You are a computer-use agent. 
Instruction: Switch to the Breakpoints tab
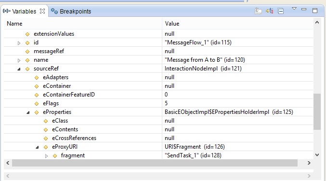coord(71,11)
